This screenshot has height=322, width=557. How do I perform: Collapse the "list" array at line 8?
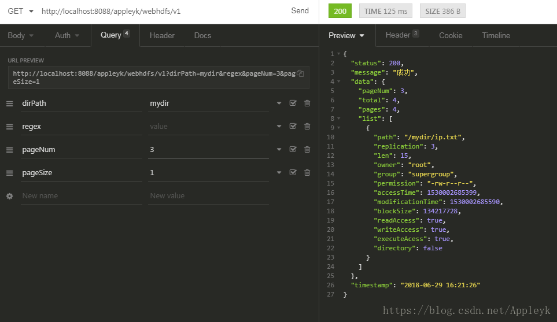point(338,119)
